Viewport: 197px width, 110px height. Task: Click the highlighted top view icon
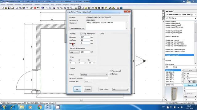coord(79,8)
